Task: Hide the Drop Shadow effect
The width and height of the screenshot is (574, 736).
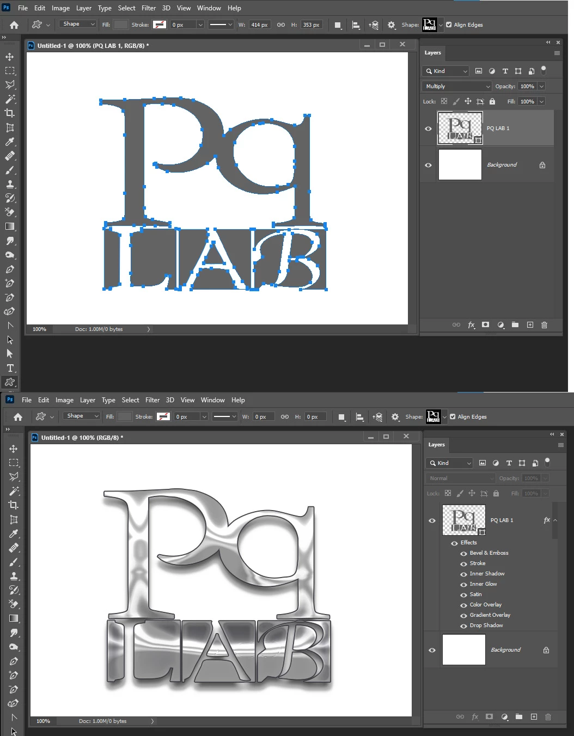Action: [464, 625]
